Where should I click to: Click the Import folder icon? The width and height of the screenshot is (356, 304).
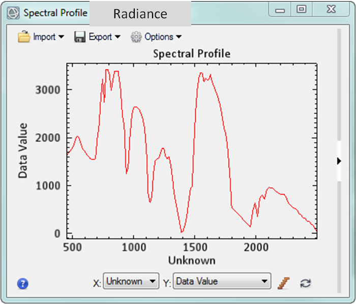point(24,37)
